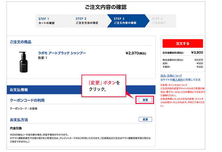Image resolution: width=222 pixels, height=152 pixels.
Task: Click the クーポンコードの利用 heading
Action: pyautogui.click(x=27, y=100)
